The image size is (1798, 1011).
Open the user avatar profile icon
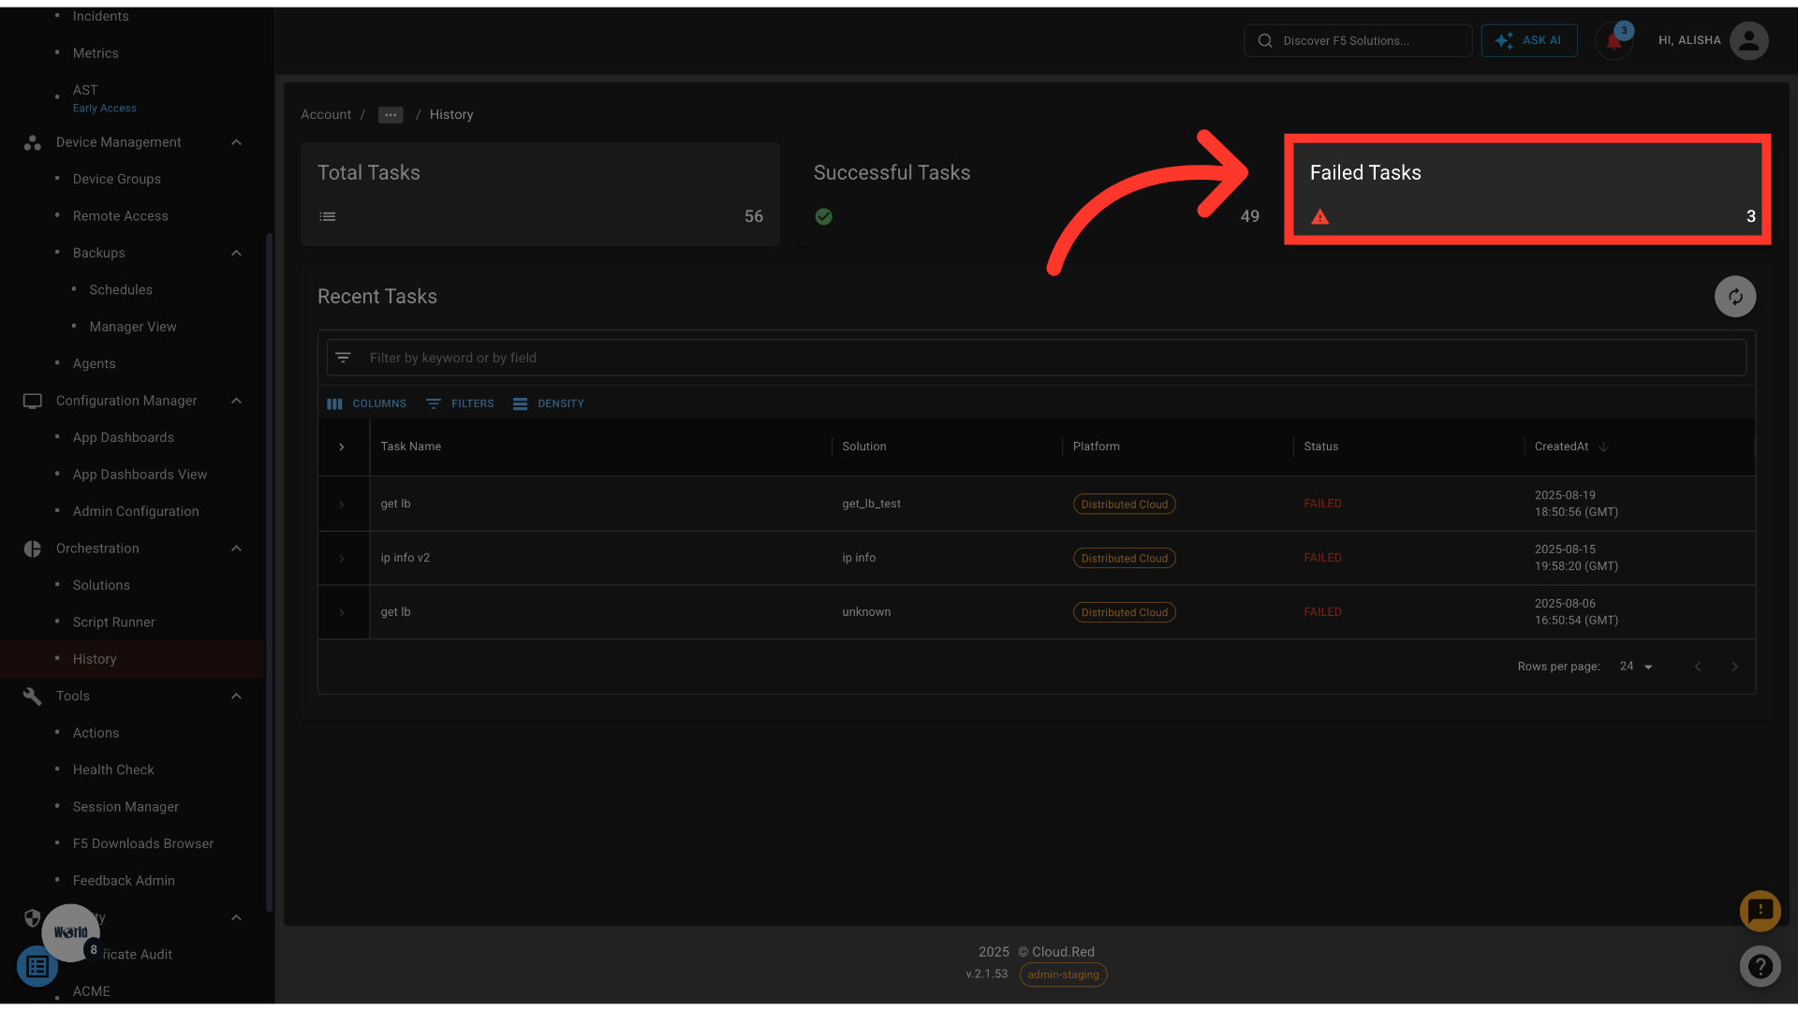tap(1748, 40)
